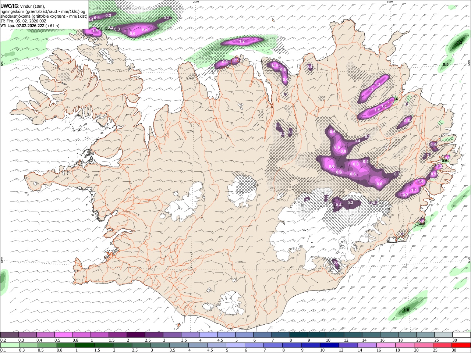Click the rain scale 2.5 gray-green swatch
This screenshot has height=353, width=471.
pos(141,345)
